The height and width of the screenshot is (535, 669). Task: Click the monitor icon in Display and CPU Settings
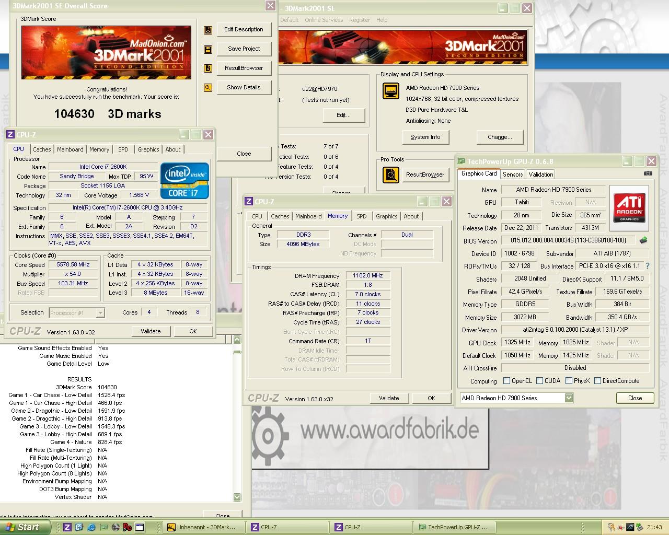pos(391,91)
